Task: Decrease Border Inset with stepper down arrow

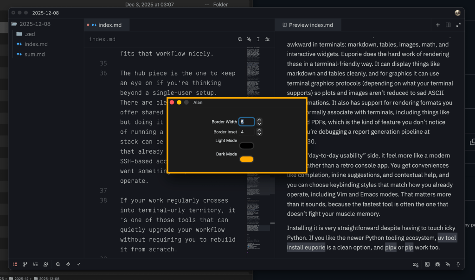Action: (x=259, y=134)
